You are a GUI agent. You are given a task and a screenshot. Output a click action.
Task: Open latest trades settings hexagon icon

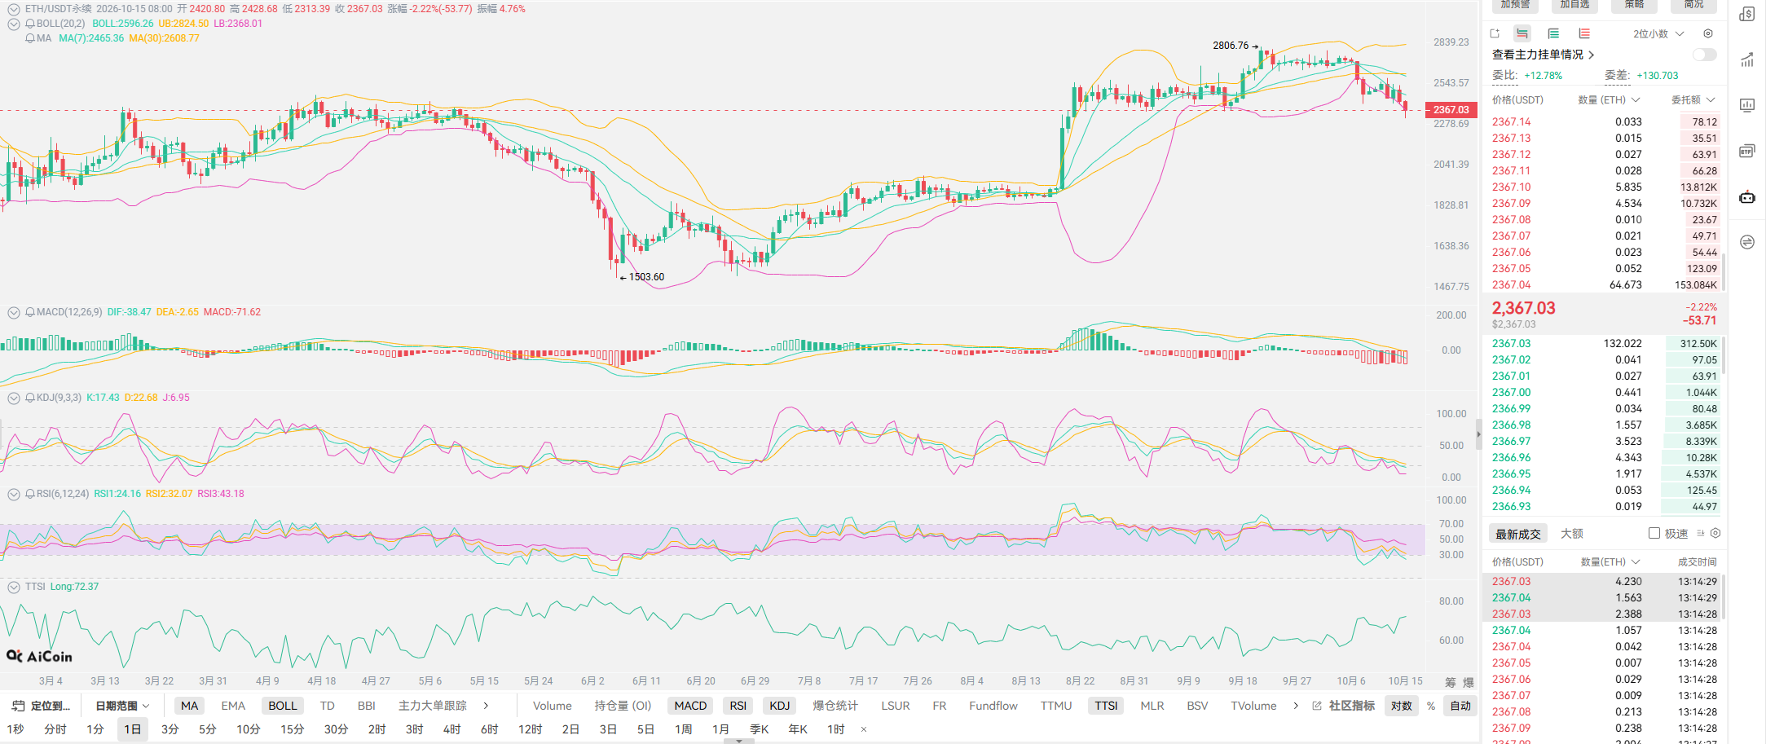click(x=1715, y=533)
